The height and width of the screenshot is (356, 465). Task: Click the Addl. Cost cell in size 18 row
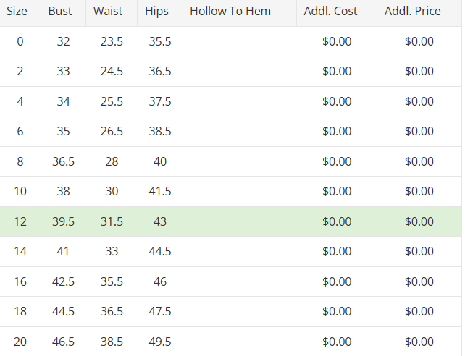click(337, 311)
